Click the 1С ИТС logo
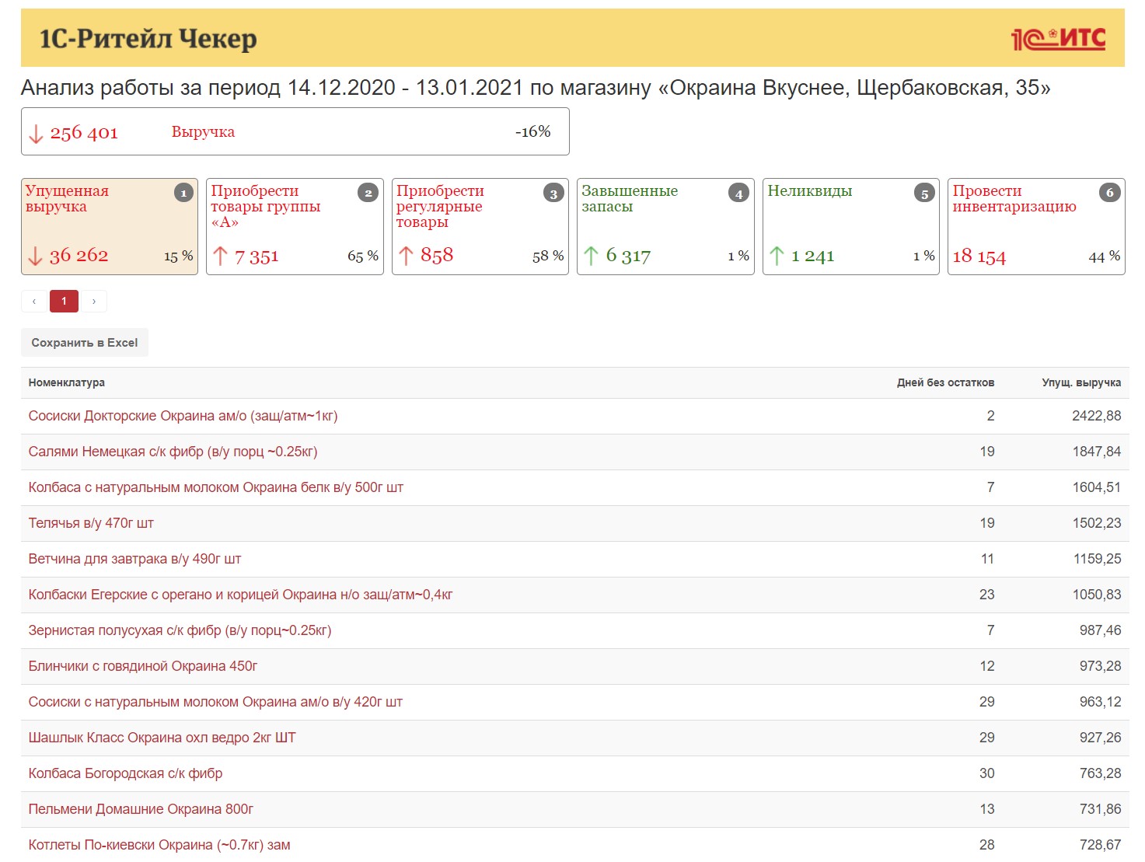The width and height of the screenshot is (1145, 862). pyautogui.click(x=1058, y=38)
